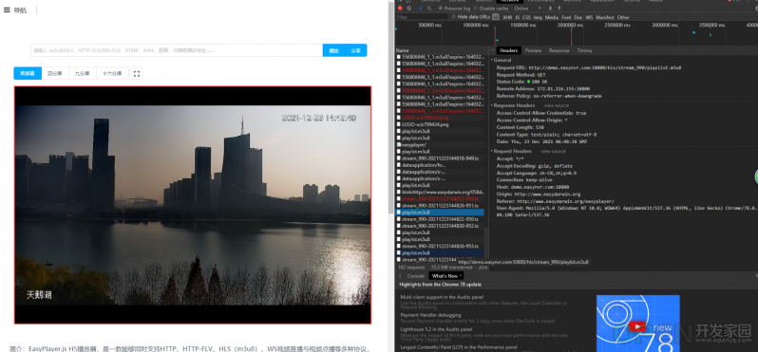Uncheck the Preserve log checkbox
This screenshot has width=758, height=352.
(x=441, y=9)
